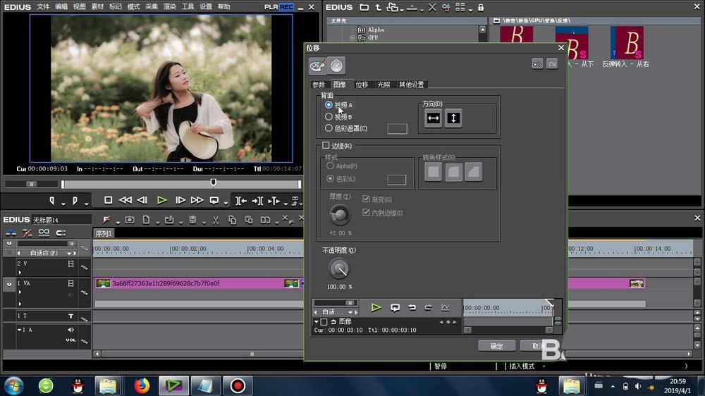Click the 取消 button
Screen dimensions: 705x396
(537, 346)
